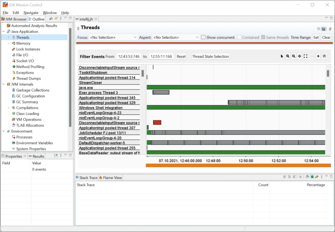Toggle the Contained checkbox
The height and width of the screenshot is (232, 335).
click(239, 37)
